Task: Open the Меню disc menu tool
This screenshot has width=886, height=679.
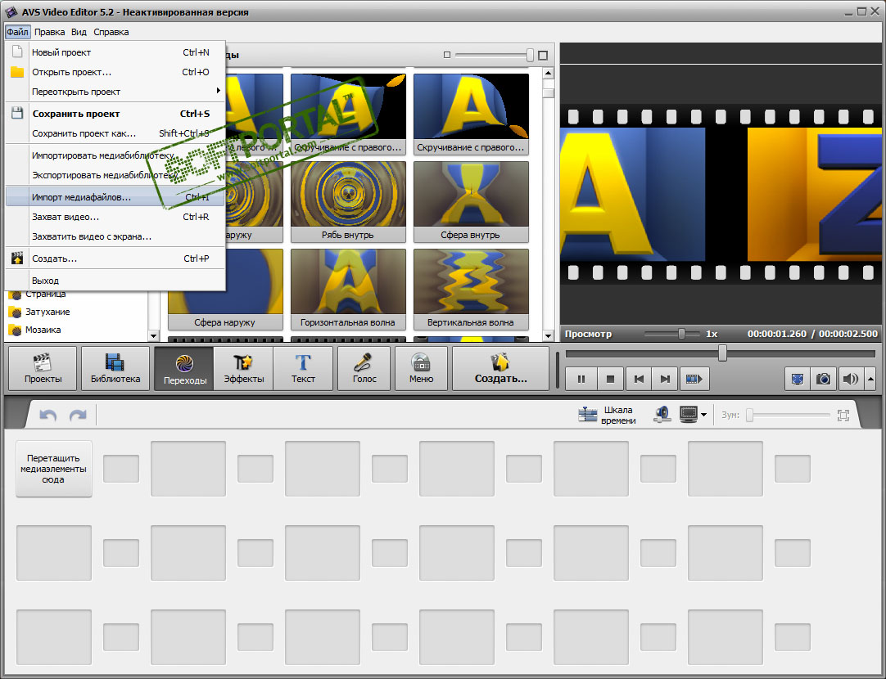Action: [421, 369]
